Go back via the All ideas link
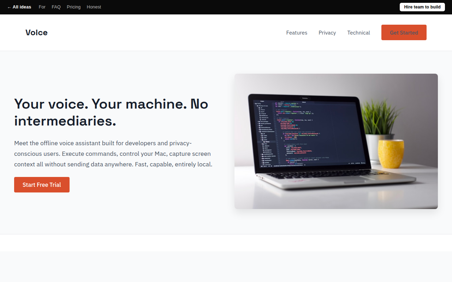The width and height of the screenshot is (452, 282). (19, 7)
